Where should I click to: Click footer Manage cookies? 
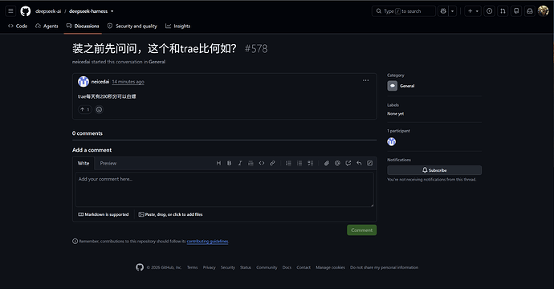pyautogui.click(x=330, y=267)
